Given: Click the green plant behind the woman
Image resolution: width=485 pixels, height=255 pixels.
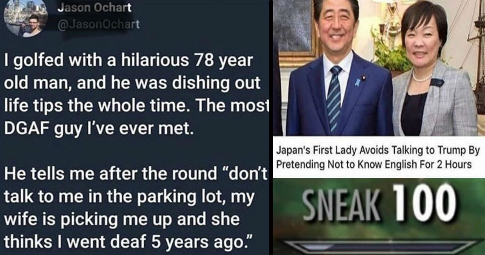Looking at the screenshot, I should point(391,53).
